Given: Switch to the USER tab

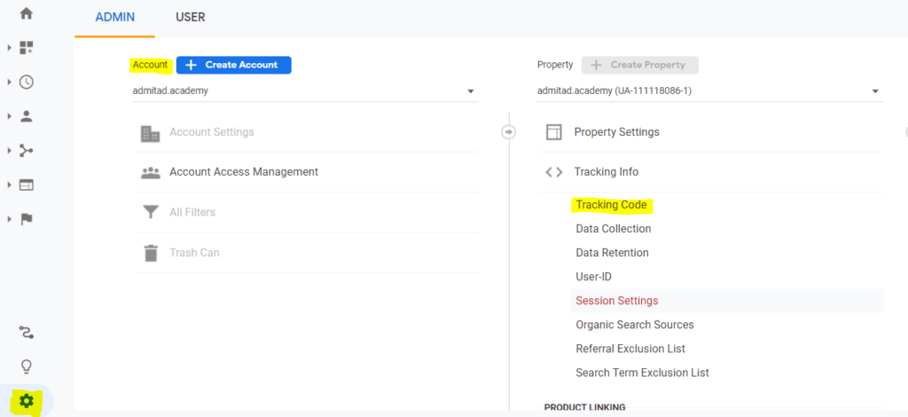Looking at the screenshot, I should point(191,18).
